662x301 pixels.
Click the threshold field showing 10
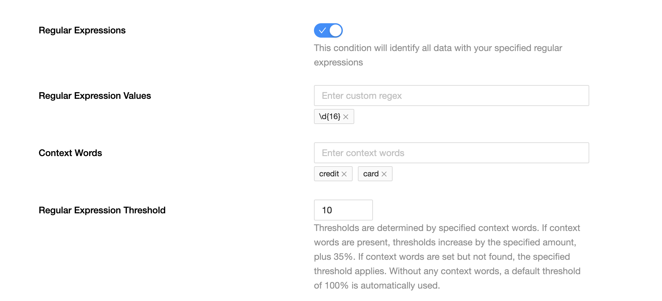[343, 210]
